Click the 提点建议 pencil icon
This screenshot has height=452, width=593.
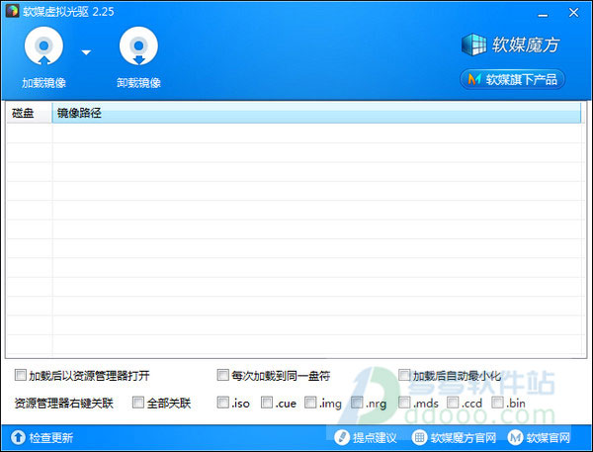click(x=342, y=437)
